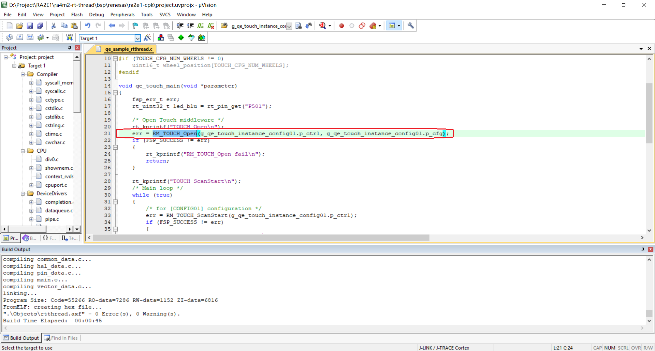Image resolution: width=655 pixels, height=351 pixels.
Task: Open the Target 1 dropdown
Action: (x=137, y=38)
